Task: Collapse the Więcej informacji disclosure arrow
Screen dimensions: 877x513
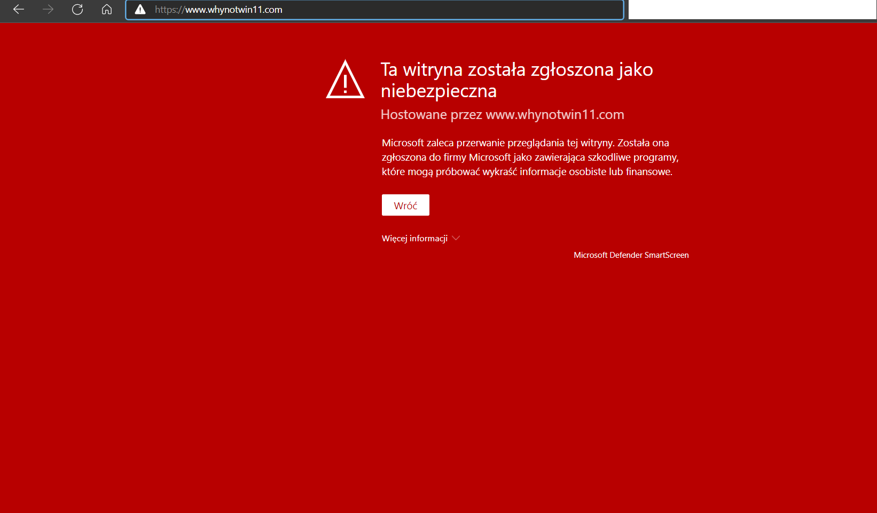Action: tap(456, 238)
